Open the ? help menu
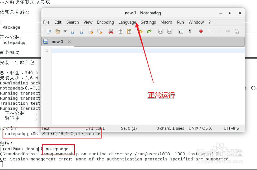Image resolution: width=257 pixels, height=170 pixels. pos(210,22)
